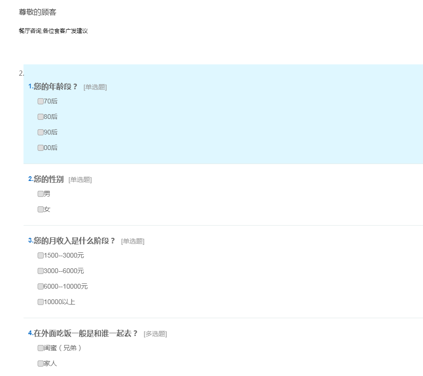Image resolution: width=423 pixels, height=376 pixels.
Task: Click the [多选题] tag on question 4
Action: click(155, 334)
